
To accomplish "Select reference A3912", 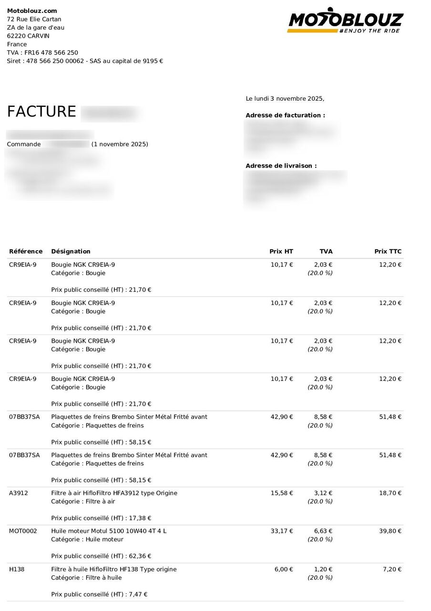I will (x=19, y=493).
